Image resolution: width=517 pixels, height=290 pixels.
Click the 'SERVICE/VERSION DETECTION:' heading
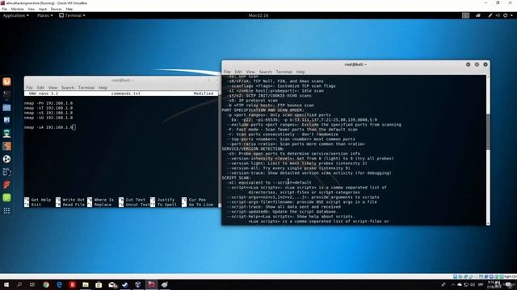click(253, 148)
